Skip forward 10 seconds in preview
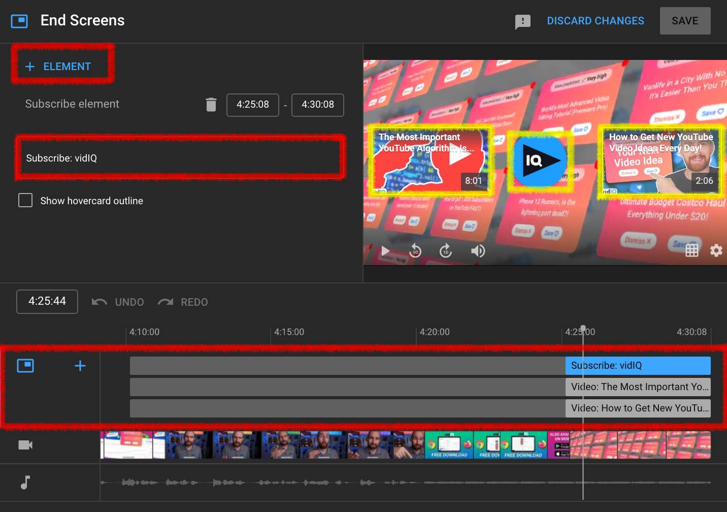The width and height of the screenshot is (727, 512). point(446,251)
